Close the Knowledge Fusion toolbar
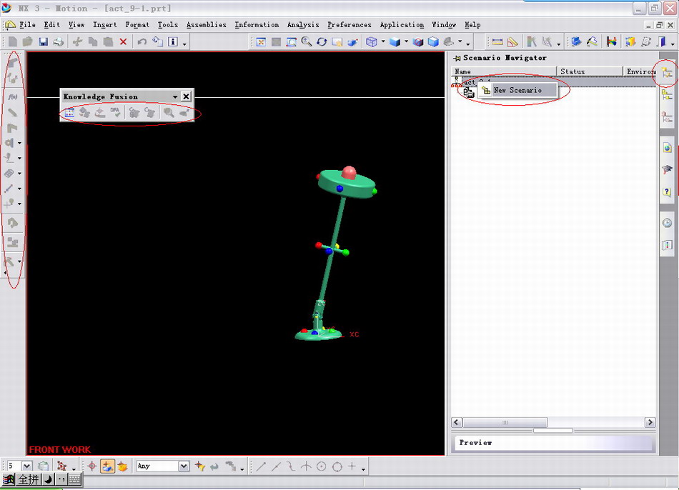 (x=186, y=96)
